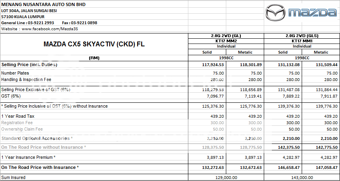
Task: Click the MAZDA wordmark text logo
Action: point(313,13)
